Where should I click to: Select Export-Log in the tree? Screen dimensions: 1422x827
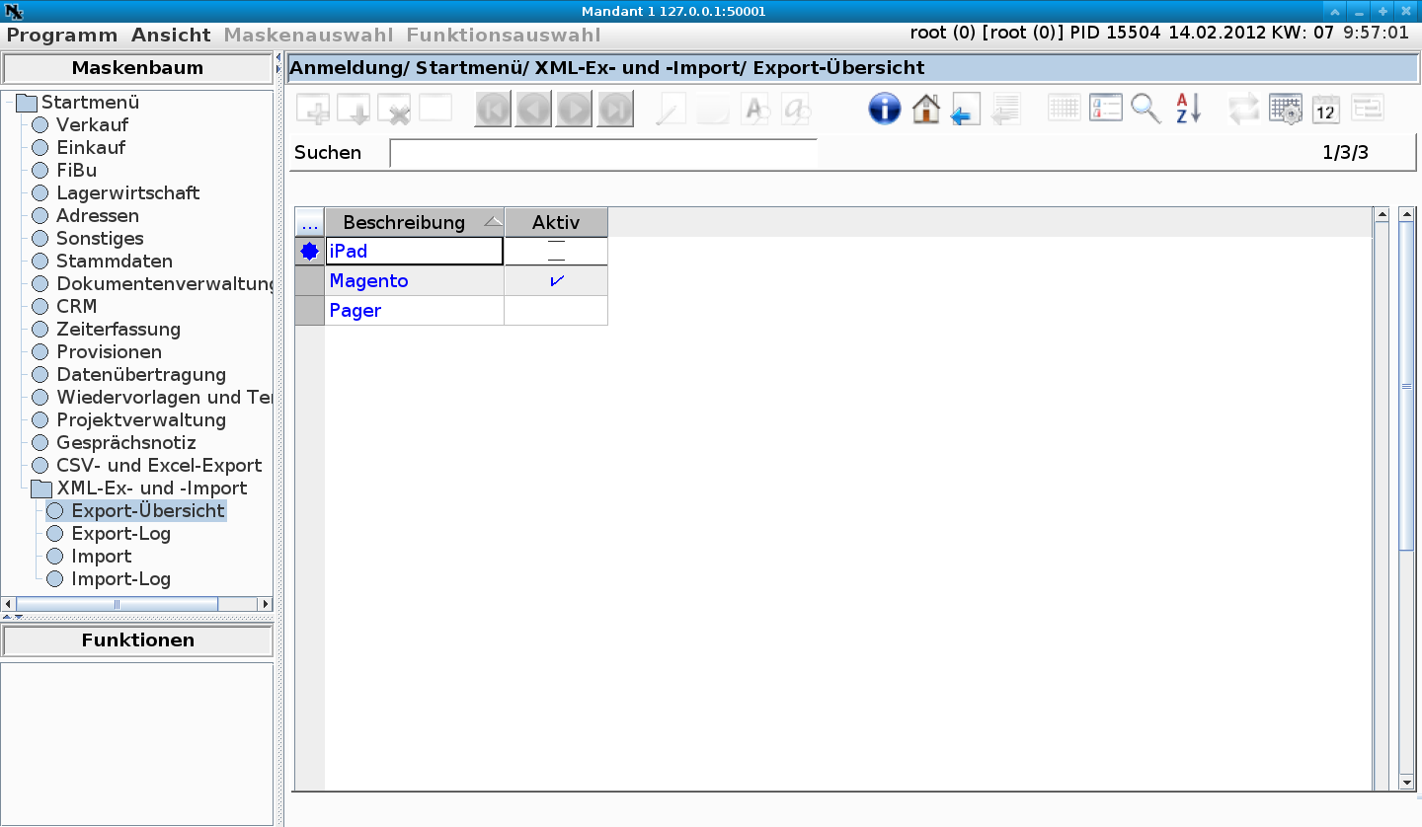[121, 534]
